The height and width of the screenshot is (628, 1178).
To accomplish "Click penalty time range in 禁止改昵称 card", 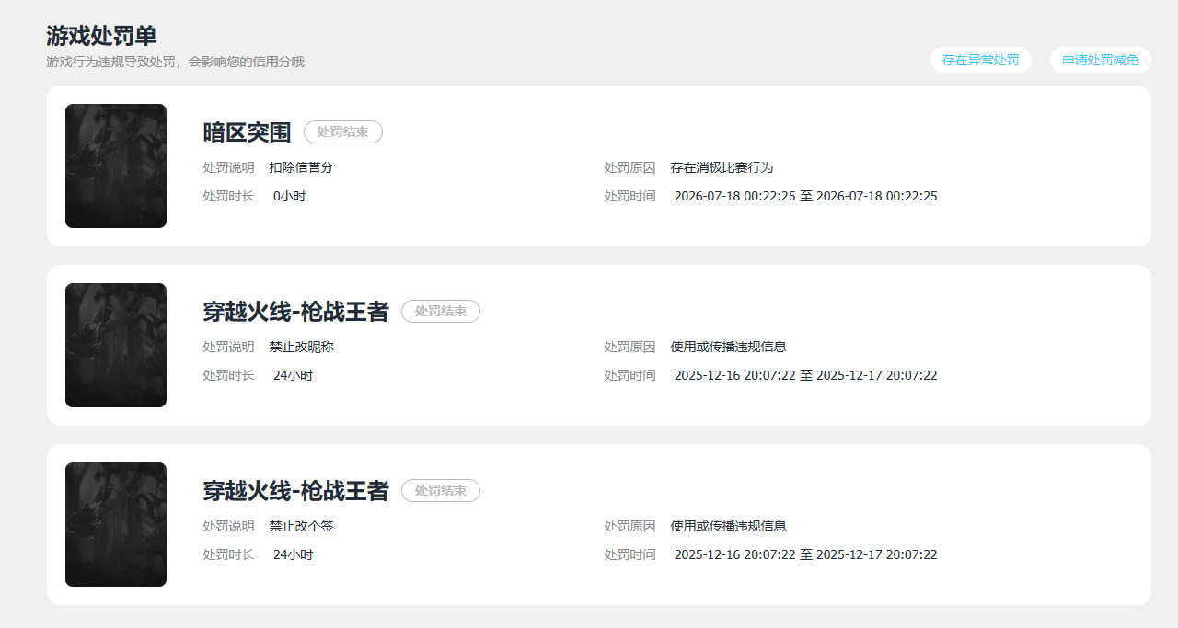I will tap(806, 376).
